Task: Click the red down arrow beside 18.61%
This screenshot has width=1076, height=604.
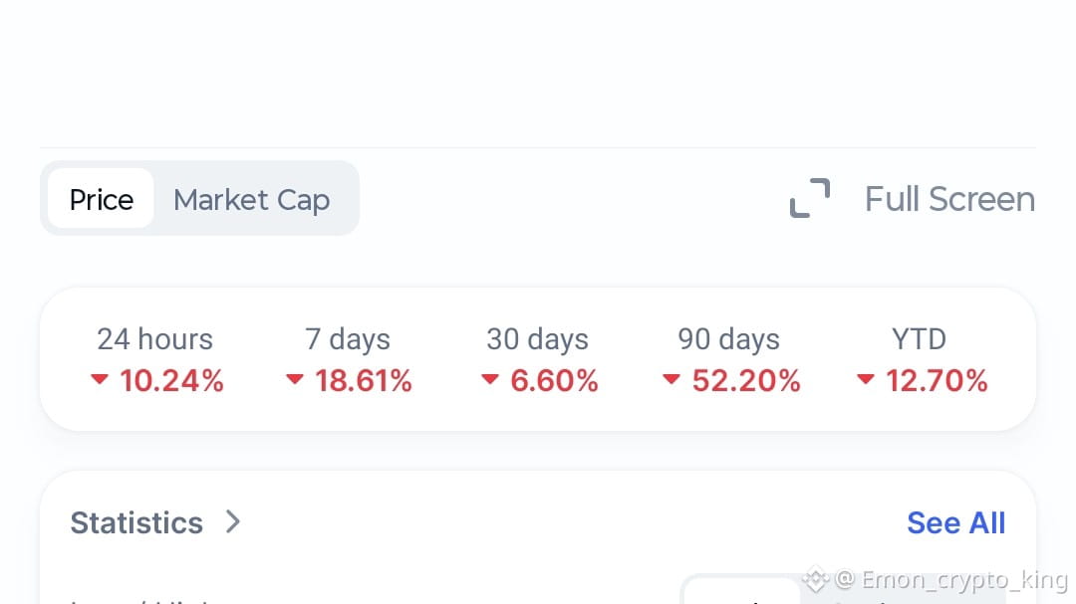Action: (294, 379)
